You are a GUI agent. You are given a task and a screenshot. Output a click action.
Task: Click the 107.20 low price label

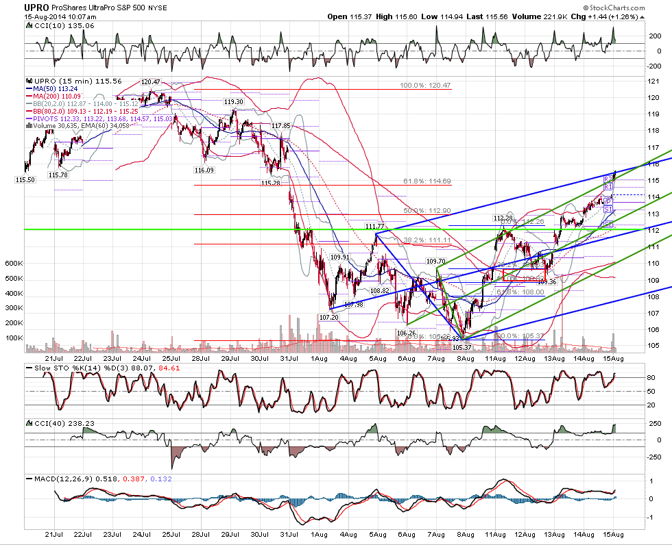[x=328, y=318]
